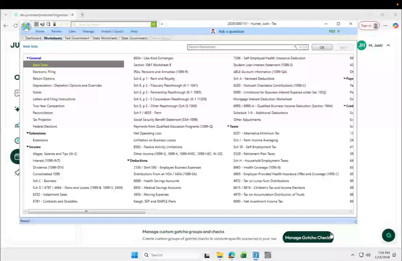
Task: Collapse the Income tree section
Action: [x=28, y=147]
